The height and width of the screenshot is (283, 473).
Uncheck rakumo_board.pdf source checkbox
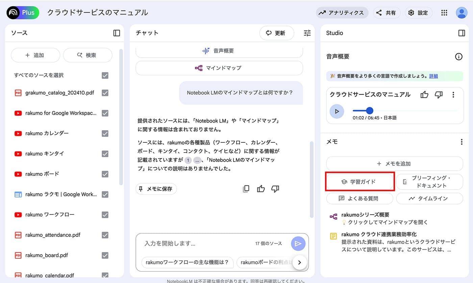[x=105, y=255]
